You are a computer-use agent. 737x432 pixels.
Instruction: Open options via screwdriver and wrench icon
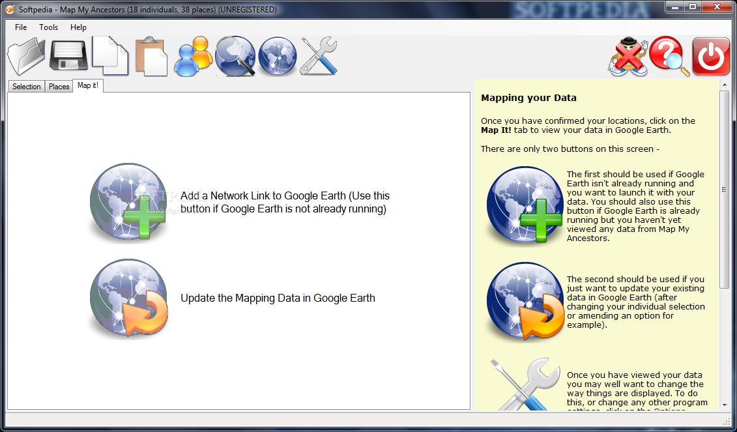point(319,56)
